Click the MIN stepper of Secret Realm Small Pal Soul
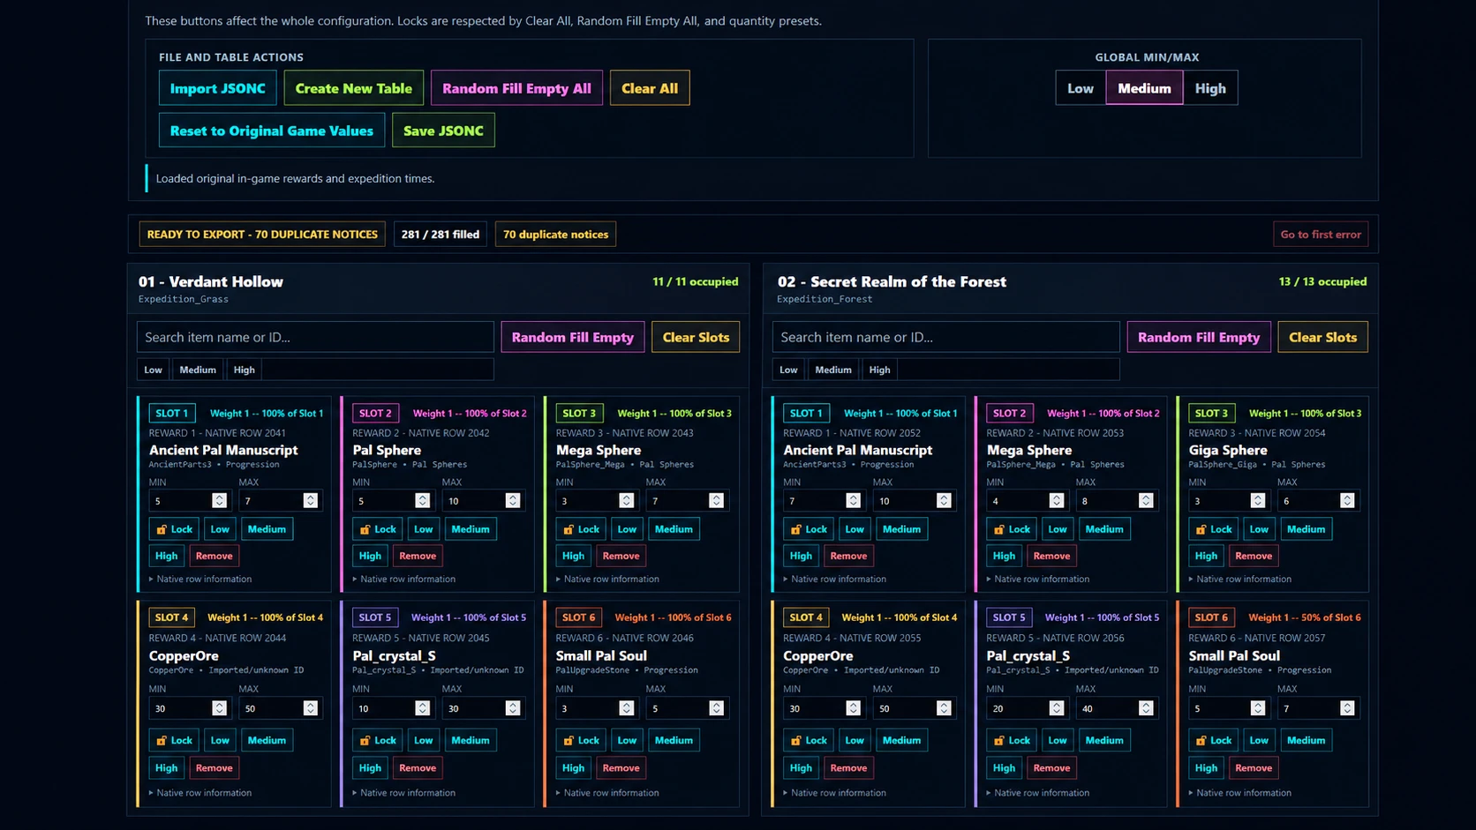The width and height of the screenshot is (1476, 830). 1258,708
